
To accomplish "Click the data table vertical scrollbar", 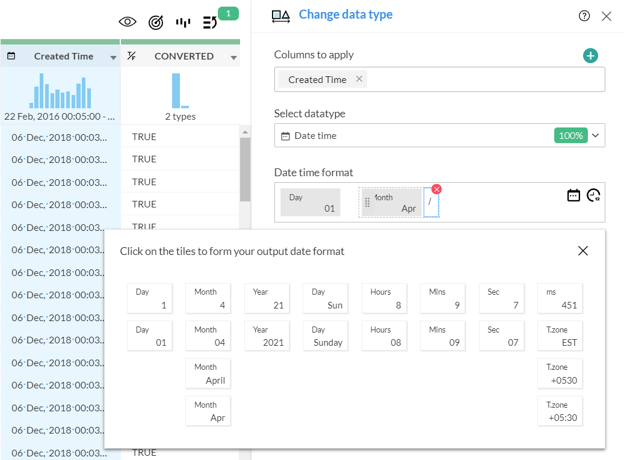I will point(245,168).
